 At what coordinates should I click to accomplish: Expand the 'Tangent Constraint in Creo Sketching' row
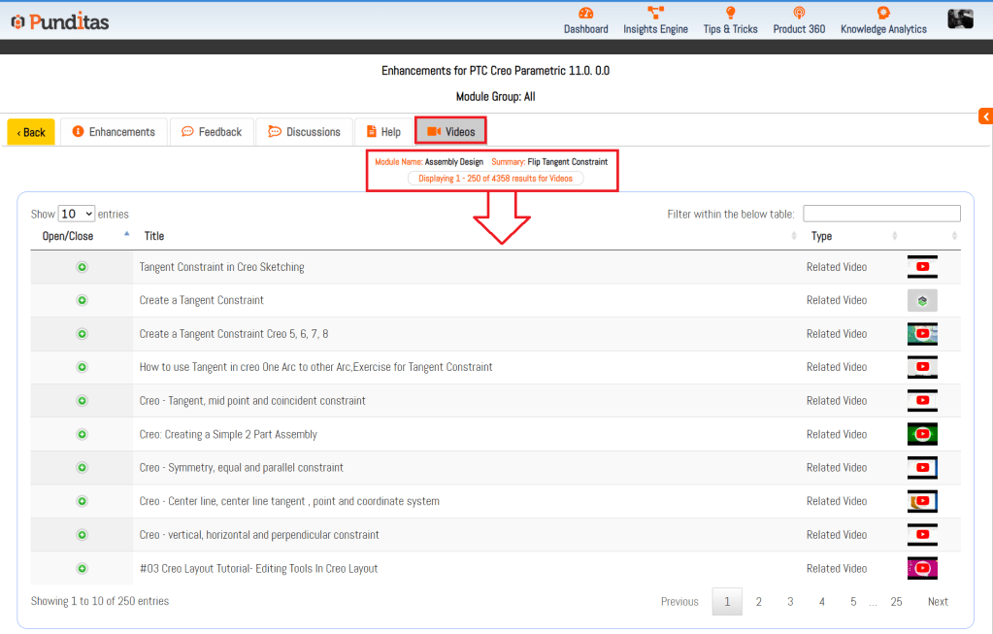tap(82, 267)
